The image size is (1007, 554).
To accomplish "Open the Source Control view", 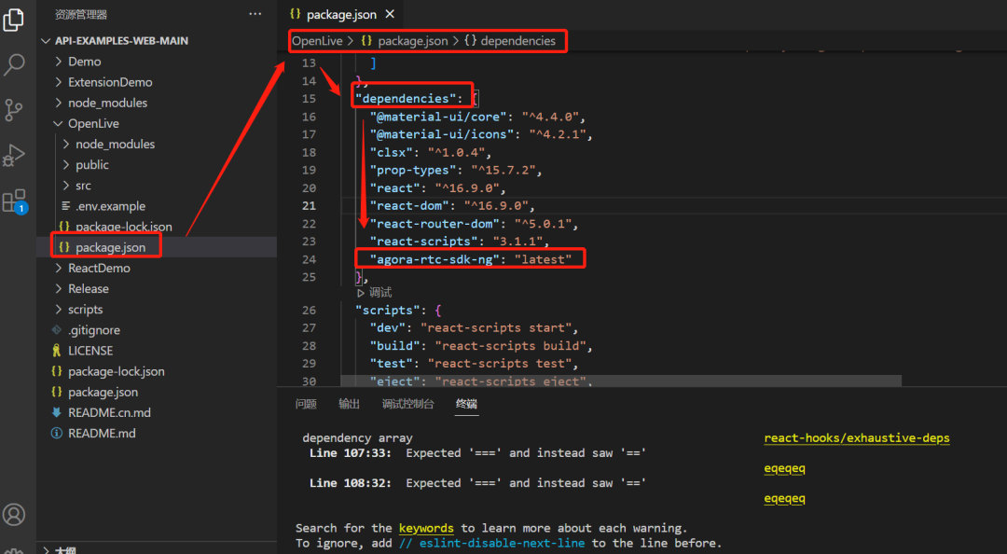I will pos(13,110).
